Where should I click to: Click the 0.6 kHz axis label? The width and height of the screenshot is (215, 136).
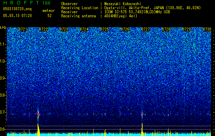click(3, 129)
